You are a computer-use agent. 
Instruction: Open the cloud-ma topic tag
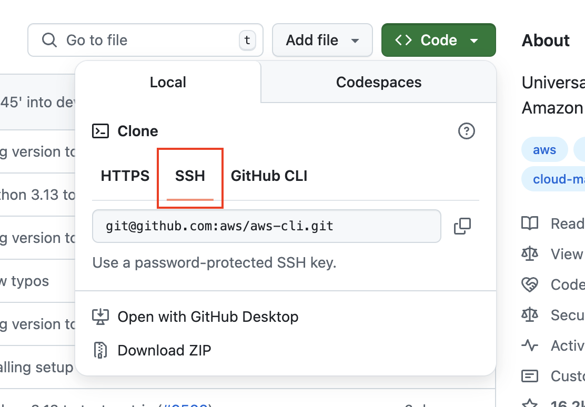pyautogui.click(x=553, y=179)
